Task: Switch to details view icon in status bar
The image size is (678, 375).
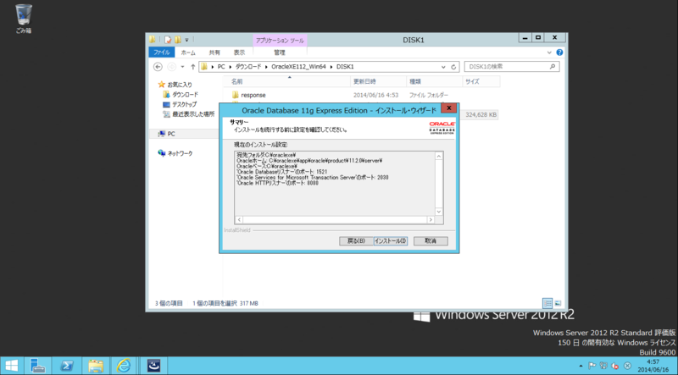Action: point(547,303)
